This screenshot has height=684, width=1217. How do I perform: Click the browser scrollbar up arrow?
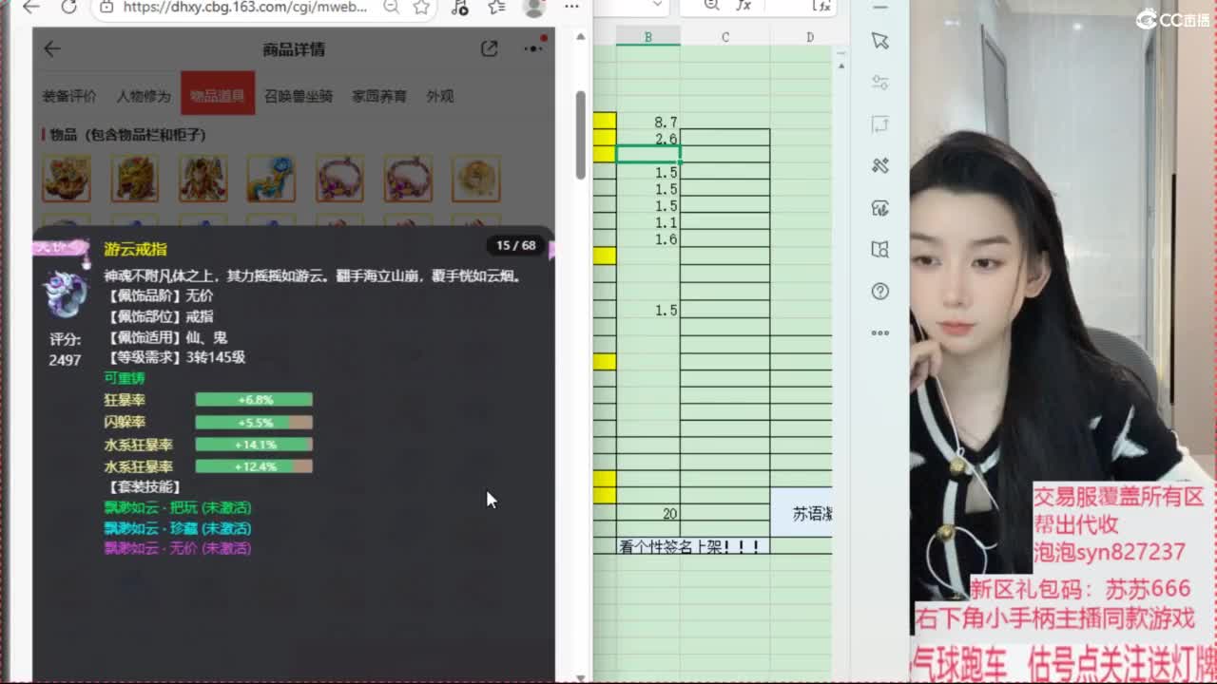[x=580, y=37]
